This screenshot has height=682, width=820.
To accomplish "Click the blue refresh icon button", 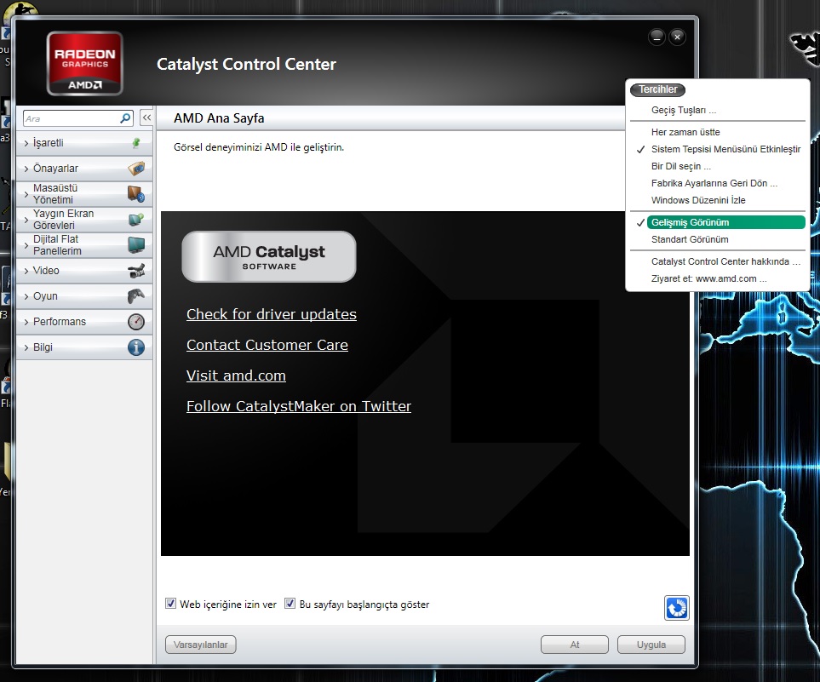I will click(x=677, y=608).
